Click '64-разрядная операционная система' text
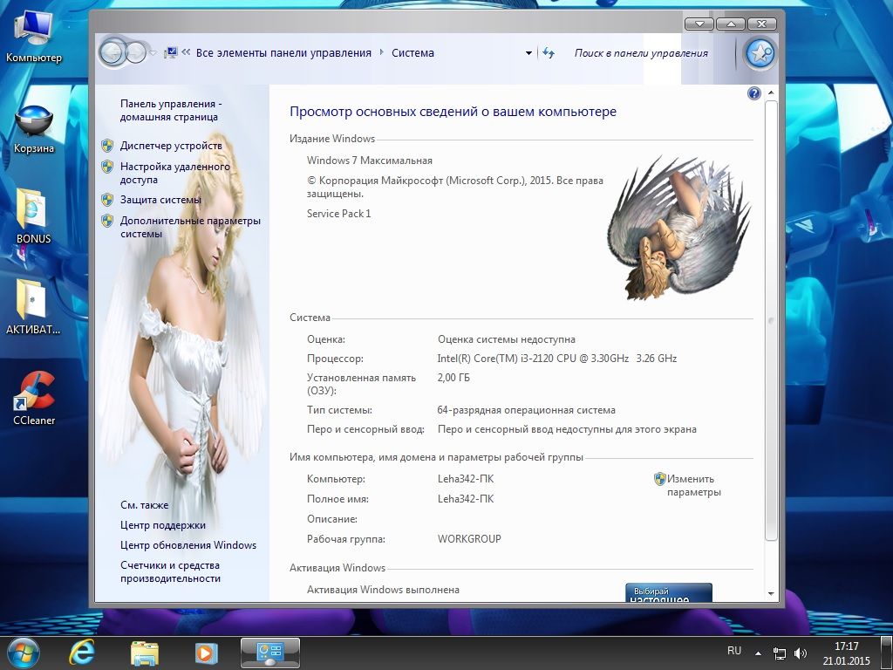This screenshot has width=893, height=670. click(x=526, y=410)
